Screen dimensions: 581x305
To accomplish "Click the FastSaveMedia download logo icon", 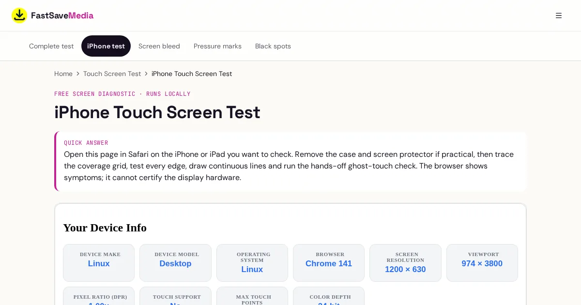I will click(x=19, y=15).
